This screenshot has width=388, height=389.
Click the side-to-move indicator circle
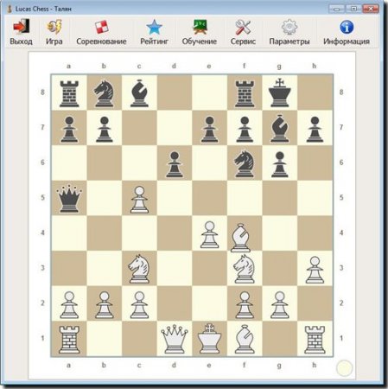click(344, 368)
